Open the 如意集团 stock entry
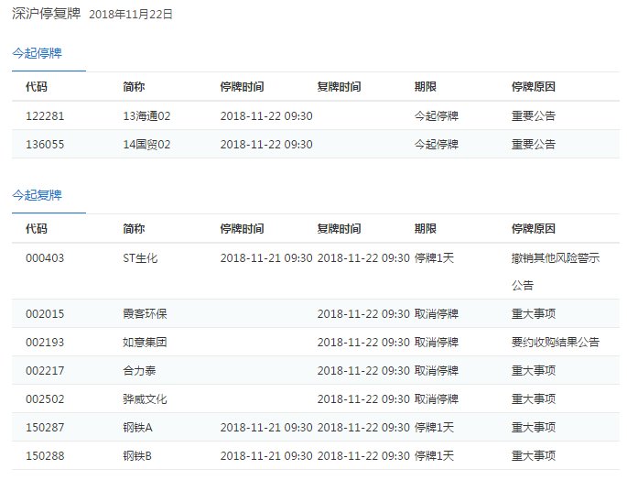 (x=145, y=343)
